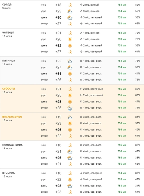This screenshot has height=196, width=144.
Task: Click sun icon for Sunday morning +23
Action: tap(70, 123)
